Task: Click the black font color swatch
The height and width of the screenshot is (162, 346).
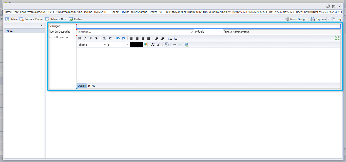Action: click(x=137, y=44)
